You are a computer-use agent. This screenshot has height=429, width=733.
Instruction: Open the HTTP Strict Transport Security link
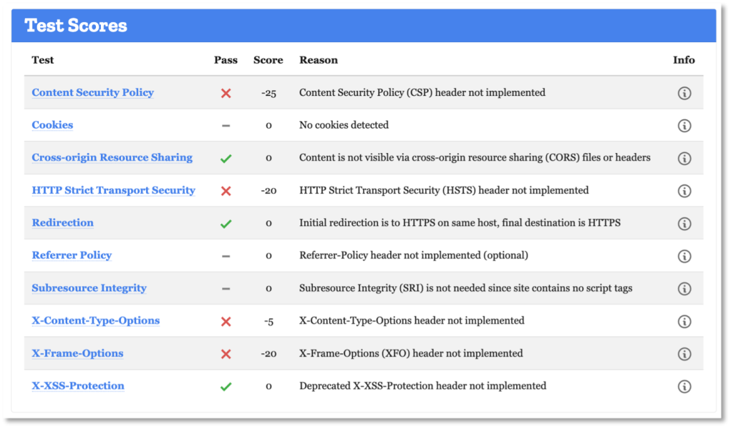[x=112, y=190]
